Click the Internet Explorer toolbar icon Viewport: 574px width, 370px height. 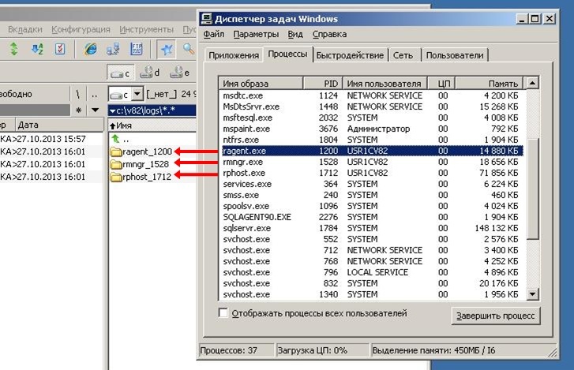pos(91,49)
